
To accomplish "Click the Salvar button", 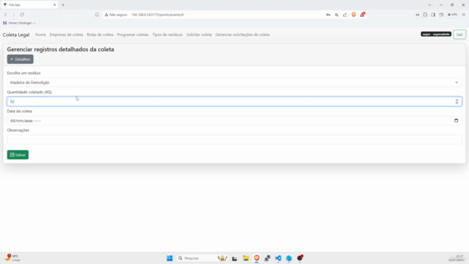I will click(18, 155).
